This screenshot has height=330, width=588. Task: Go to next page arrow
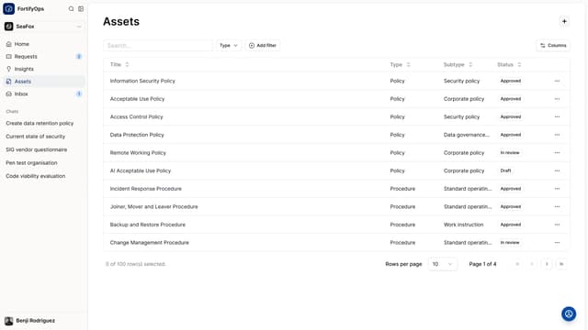(547, 264)
